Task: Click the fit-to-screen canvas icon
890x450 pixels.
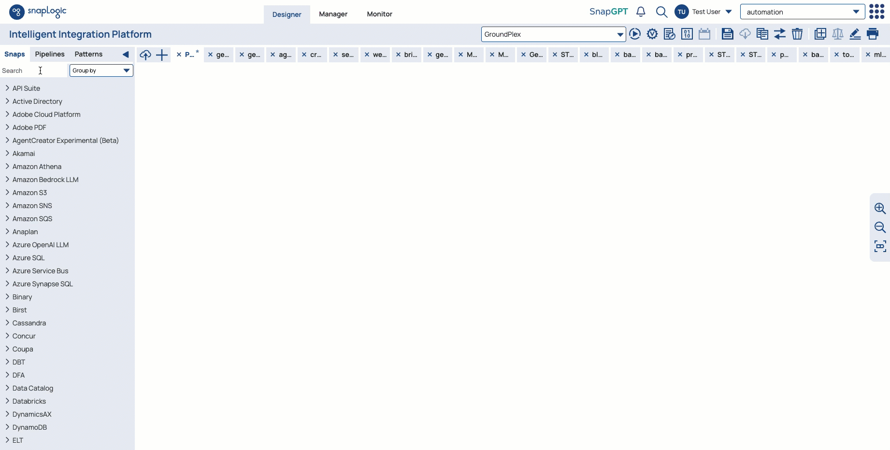Action: coord(880,246)
